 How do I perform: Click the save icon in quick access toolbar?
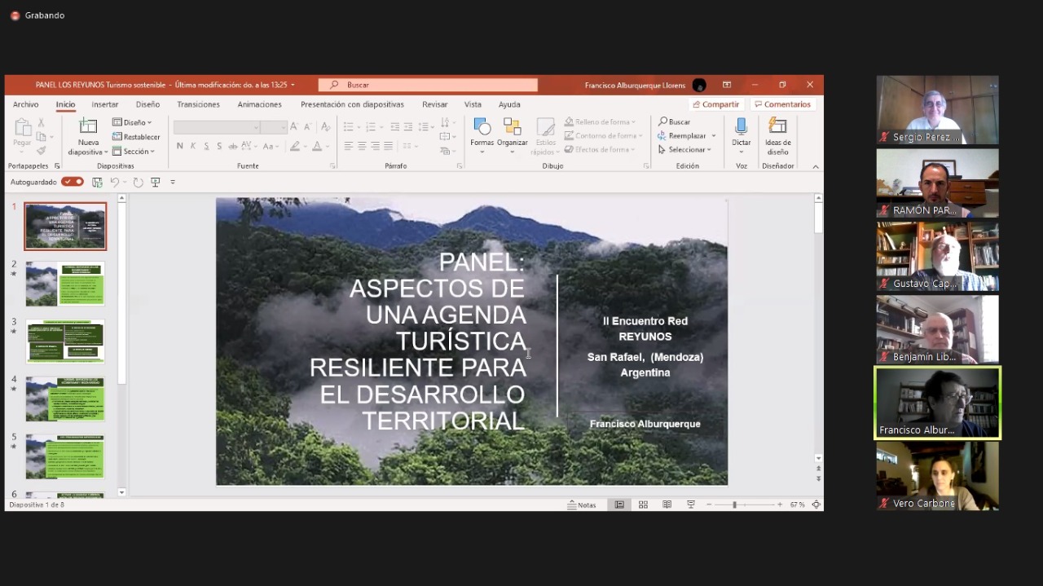[97, 182]
